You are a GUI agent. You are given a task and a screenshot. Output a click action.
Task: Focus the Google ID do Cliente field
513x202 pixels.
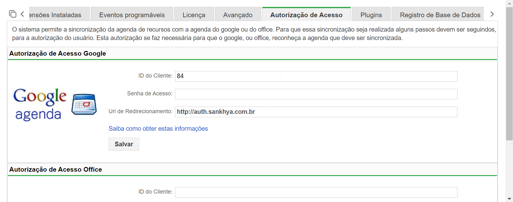pos(316,76)
